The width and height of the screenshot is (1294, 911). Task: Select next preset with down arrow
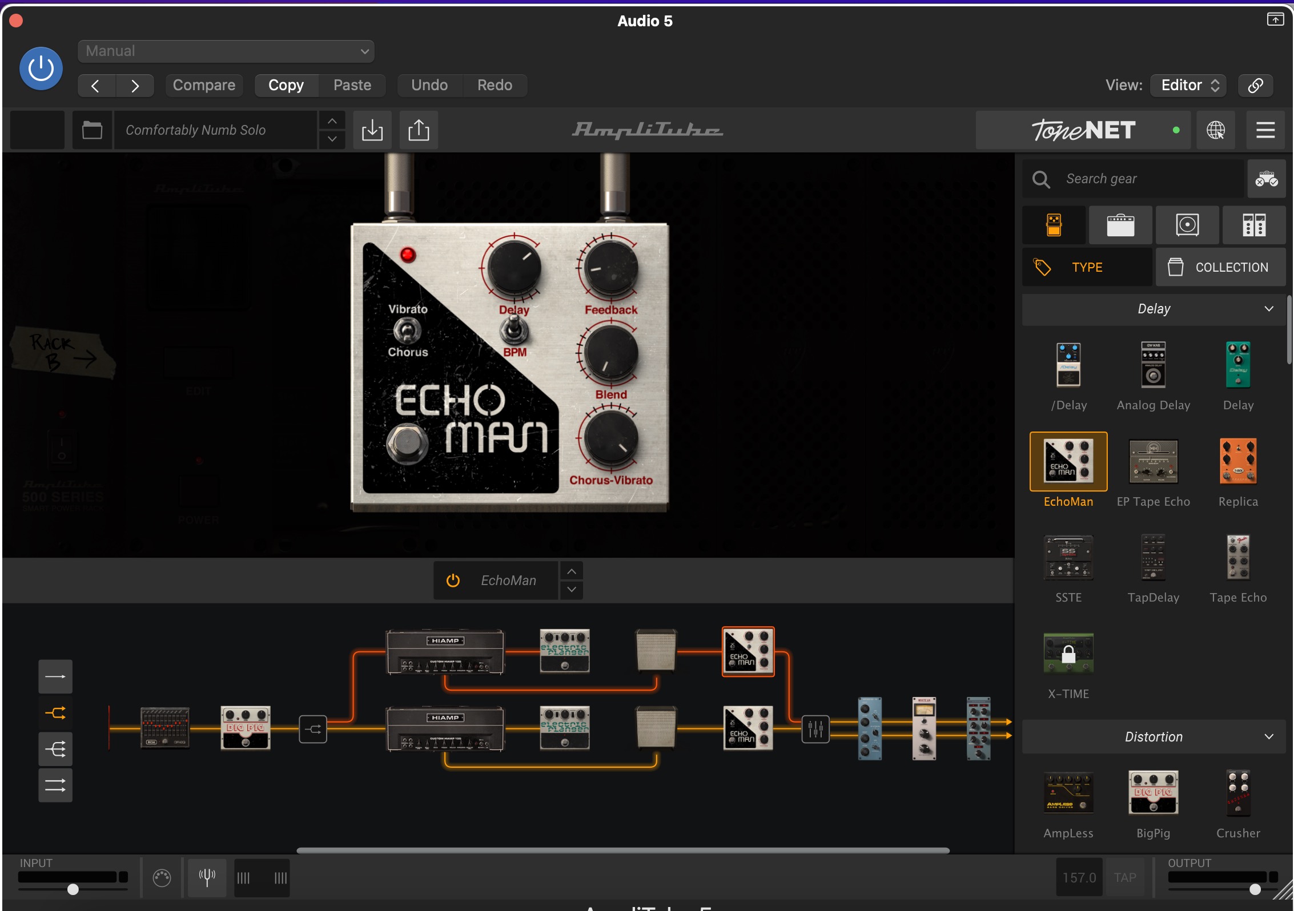(332, 139)
